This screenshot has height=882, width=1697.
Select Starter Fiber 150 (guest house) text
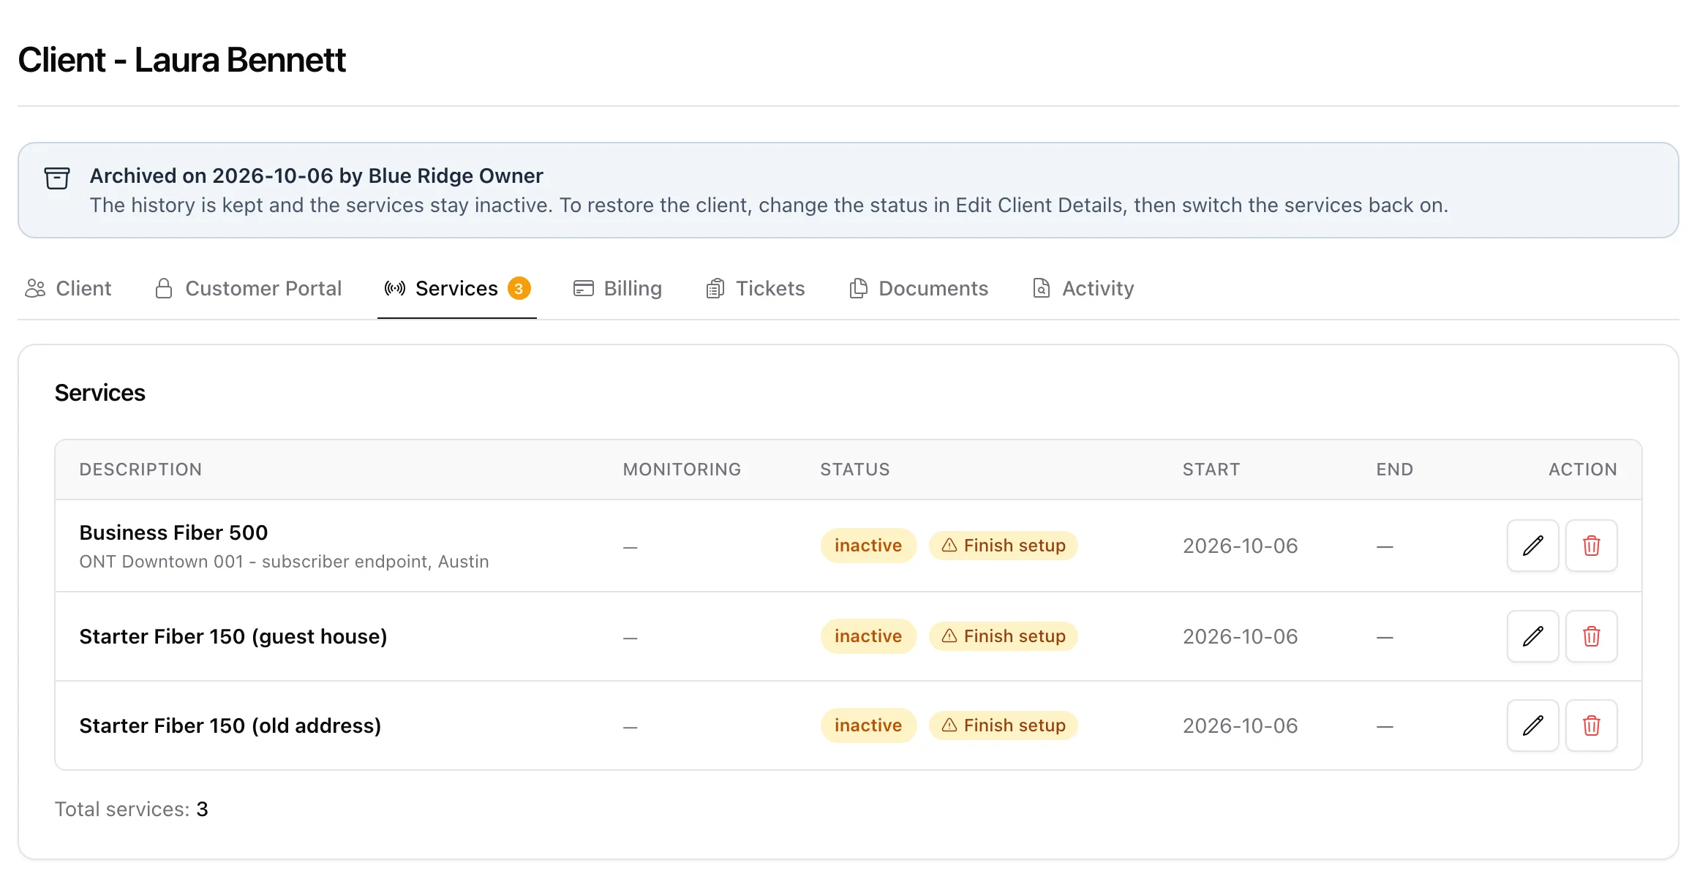(233, 636)
